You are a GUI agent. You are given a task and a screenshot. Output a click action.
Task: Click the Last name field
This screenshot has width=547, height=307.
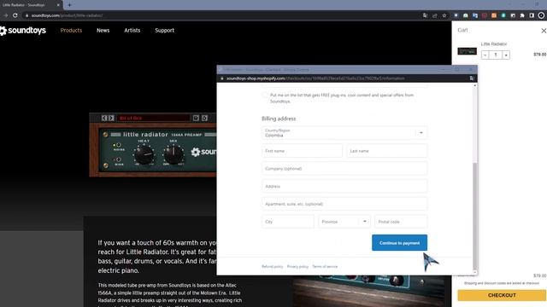pos(387,151)
